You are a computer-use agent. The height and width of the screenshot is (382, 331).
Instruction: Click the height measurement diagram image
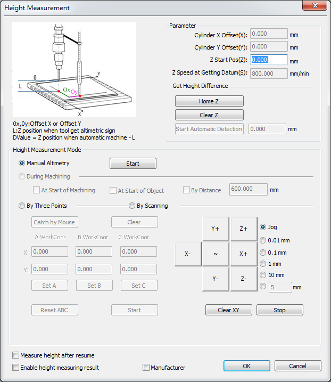pos(74,69)
